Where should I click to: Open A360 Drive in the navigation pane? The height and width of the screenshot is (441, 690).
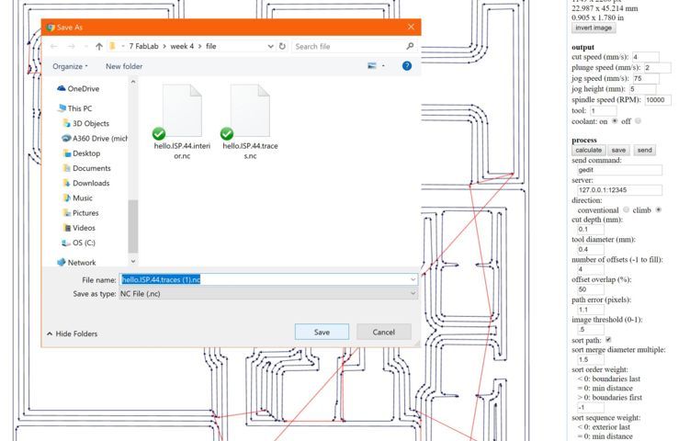point(95,138)
